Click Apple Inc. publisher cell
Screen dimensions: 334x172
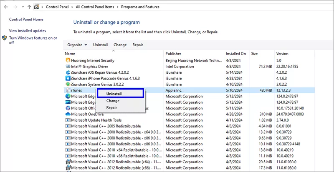(174, 90)
